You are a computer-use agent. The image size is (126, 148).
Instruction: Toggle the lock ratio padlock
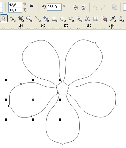pyautogui.click(x=32, y=5)
